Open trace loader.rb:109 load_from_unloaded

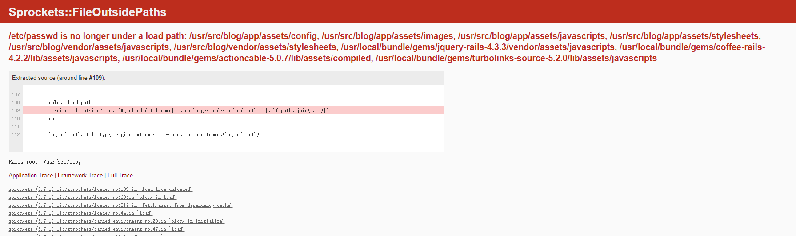tap(100, 189)
